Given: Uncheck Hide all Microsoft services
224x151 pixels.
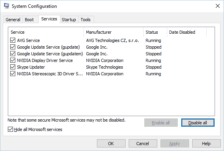Looking at the screenshot, I should (10, 129).
